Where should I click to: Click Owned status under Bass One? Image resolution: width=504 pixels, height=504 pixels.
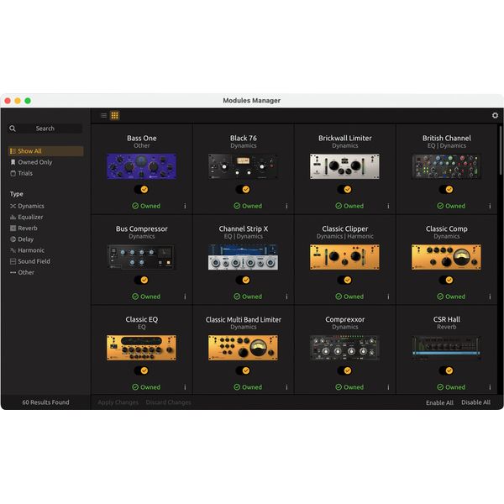coord(146,206)
